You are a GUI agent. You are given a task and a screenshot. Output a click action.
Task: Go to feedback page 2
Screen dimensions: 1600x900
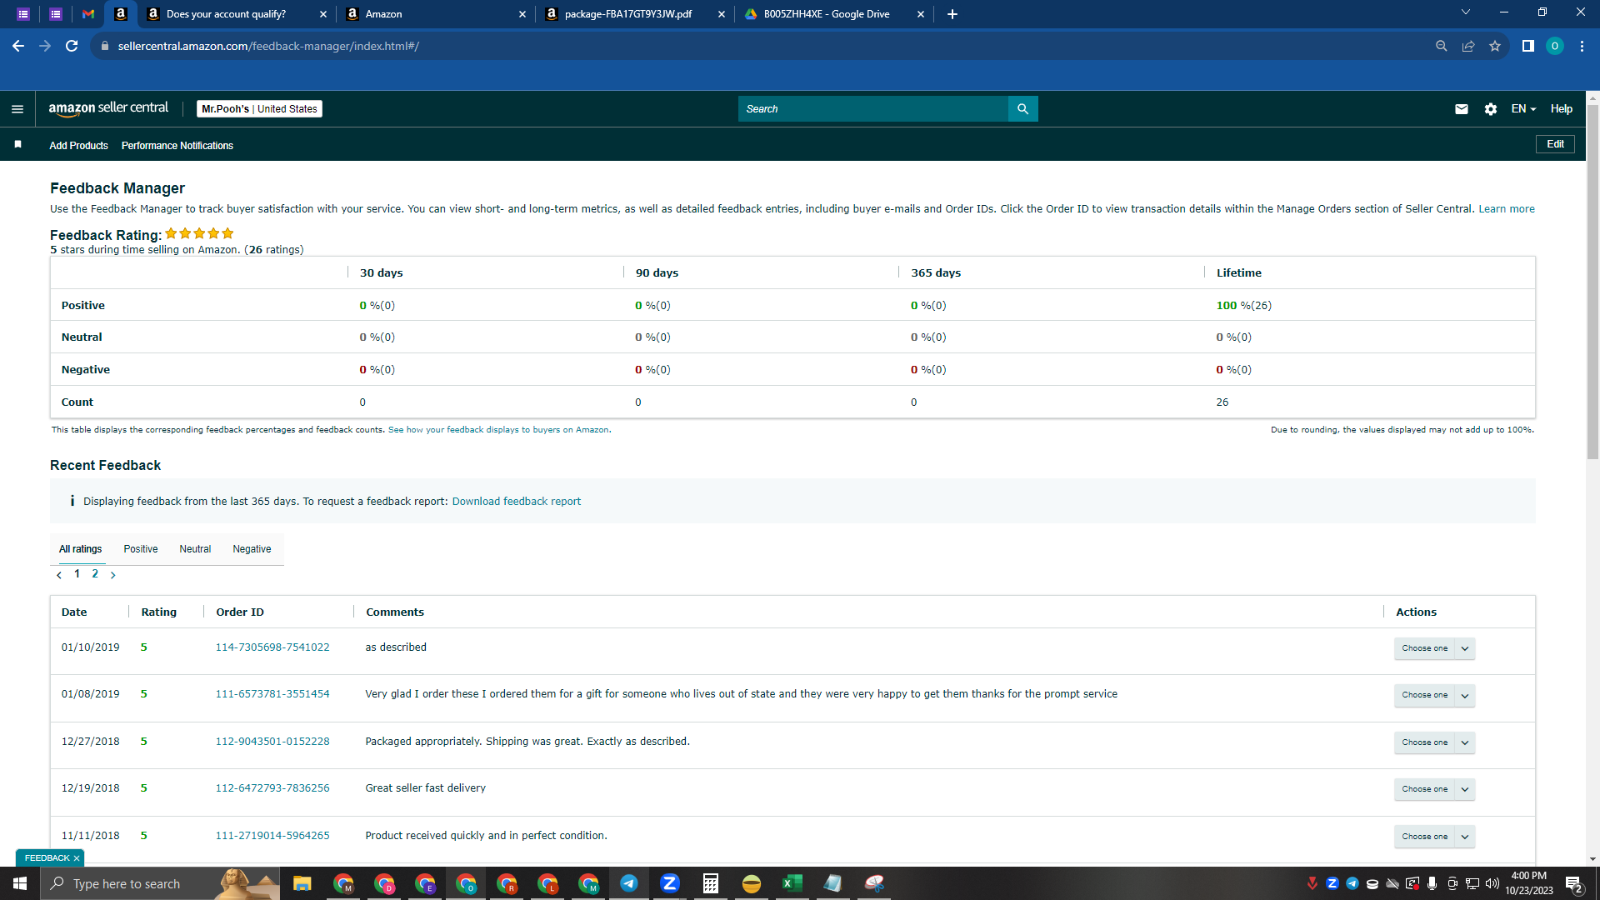(x=95, y=574)
